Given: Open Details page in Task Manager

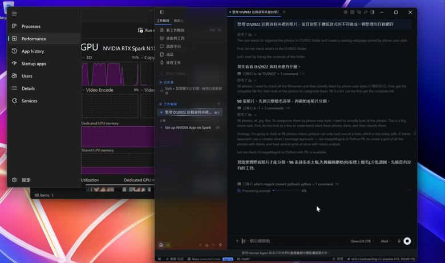Looking at the screenshot, I should 44,88.
